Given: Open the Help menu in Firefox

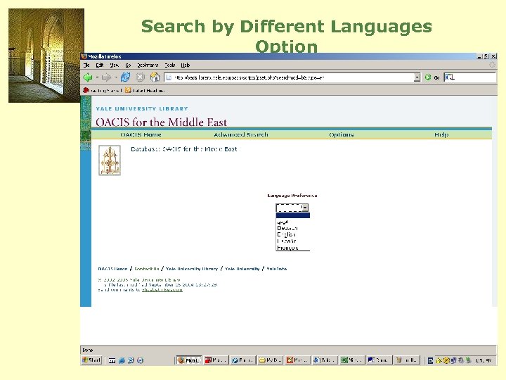Looking at the screenshot, I should [x=186, y=65].
